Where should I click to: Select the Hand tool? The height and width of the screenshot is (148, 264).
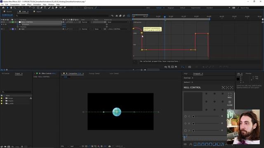click(x=11, y=8)
